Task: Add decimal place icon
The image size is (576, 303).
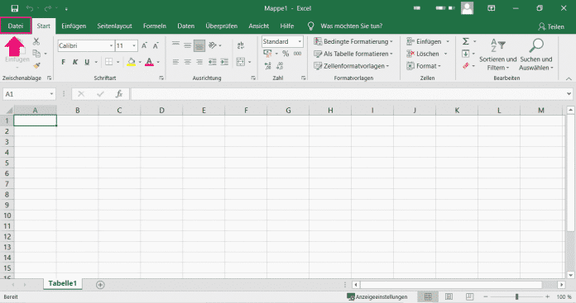Action: coord(268,66)
